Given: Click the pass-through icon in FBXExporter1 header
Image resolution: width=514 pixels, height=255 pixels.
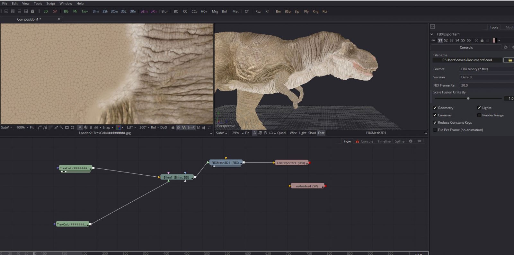Looking at the screenshot, I should click(476, 40).
